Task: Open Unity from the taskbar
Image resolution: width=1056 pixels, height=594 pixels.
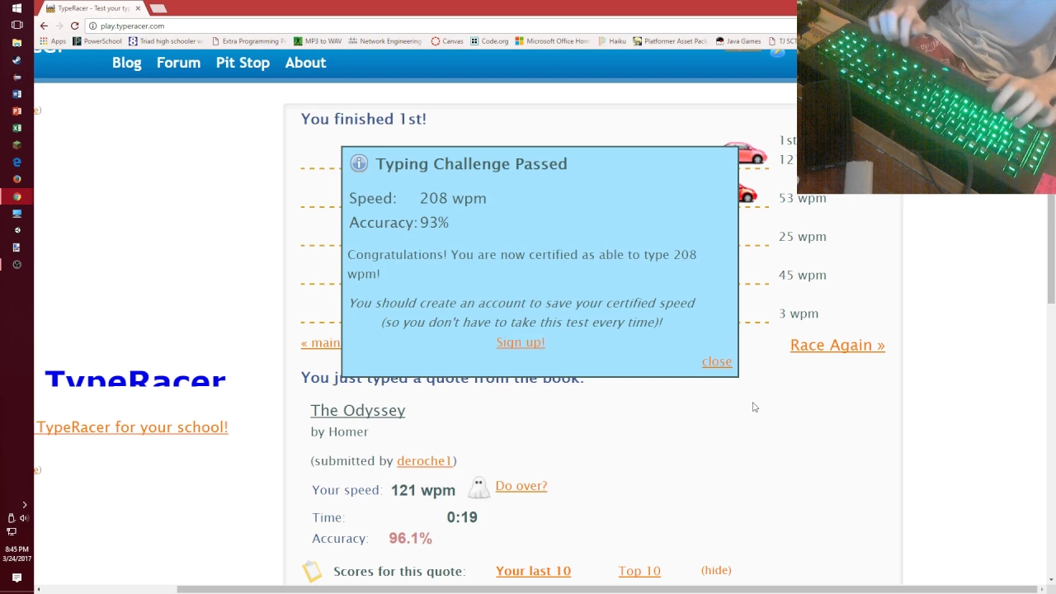Action: point(16,230)
